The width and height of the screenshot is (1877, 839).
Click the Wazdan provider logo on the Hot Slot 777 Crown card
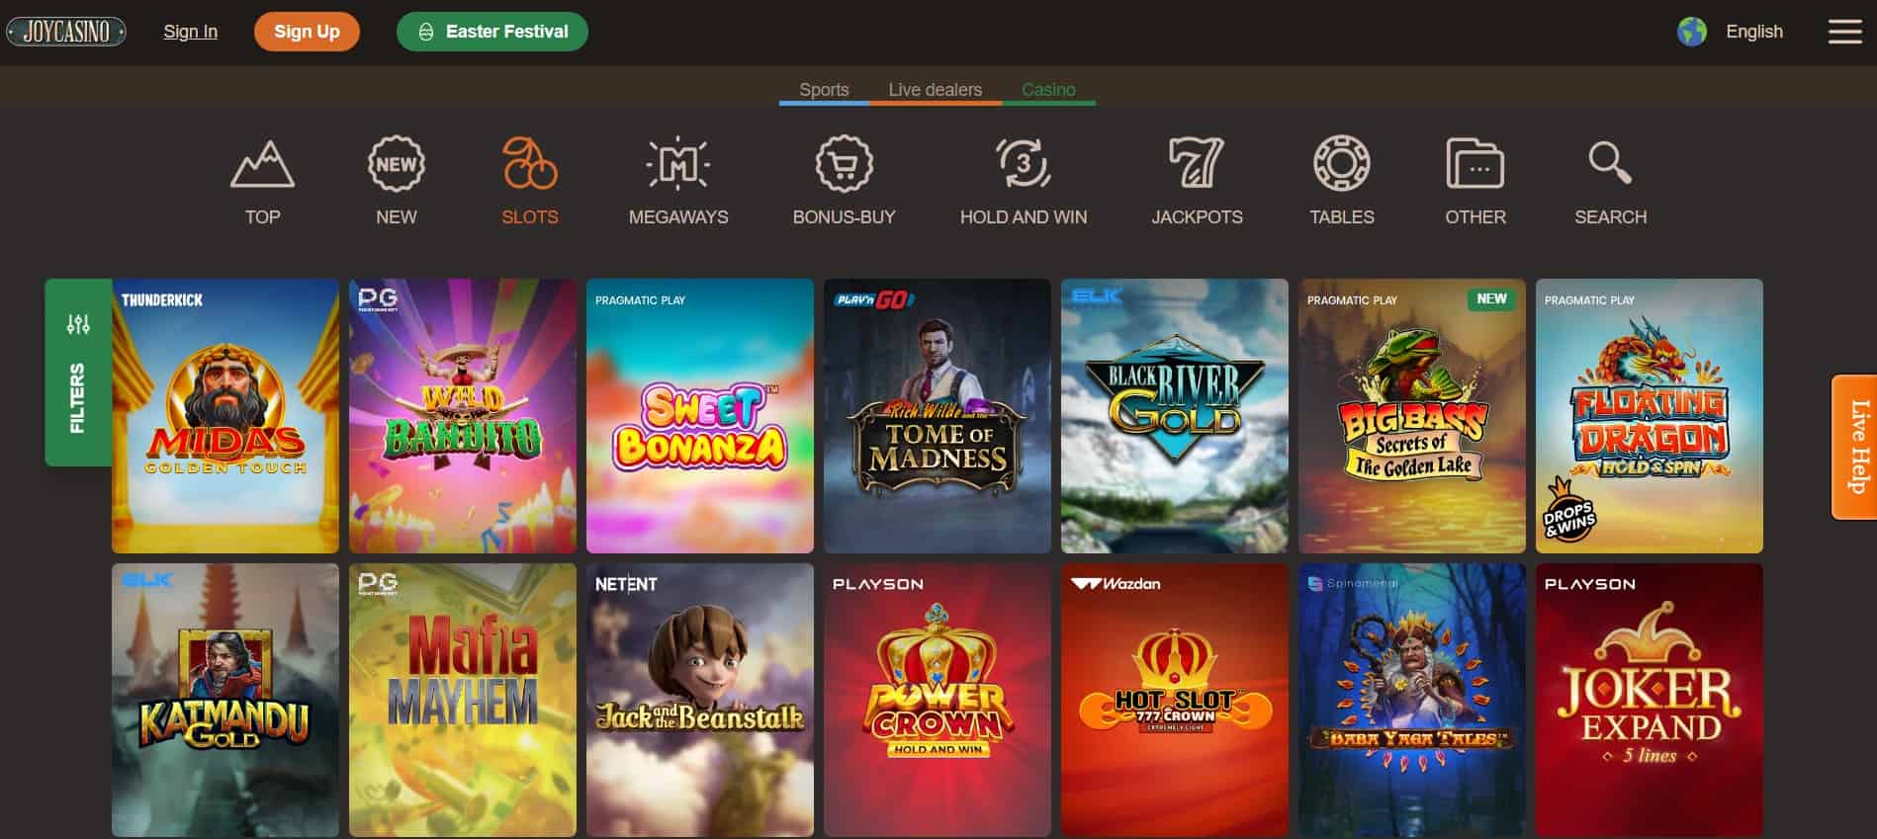[1116, 584]
